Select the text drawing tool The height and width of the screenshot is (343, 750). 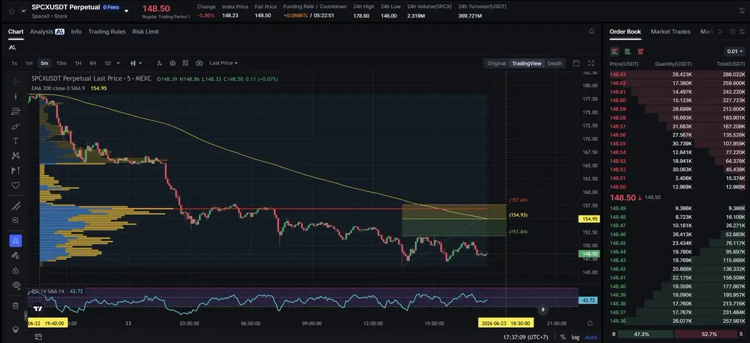15,141
